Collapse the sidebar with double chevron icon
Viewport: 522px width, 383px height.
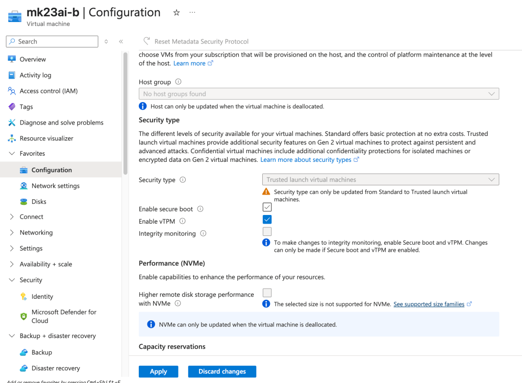121,41
